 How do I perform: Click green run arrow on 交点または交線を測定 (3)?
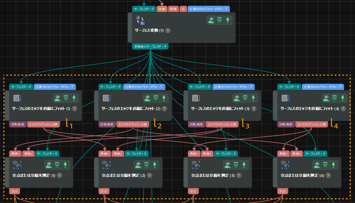244,165
